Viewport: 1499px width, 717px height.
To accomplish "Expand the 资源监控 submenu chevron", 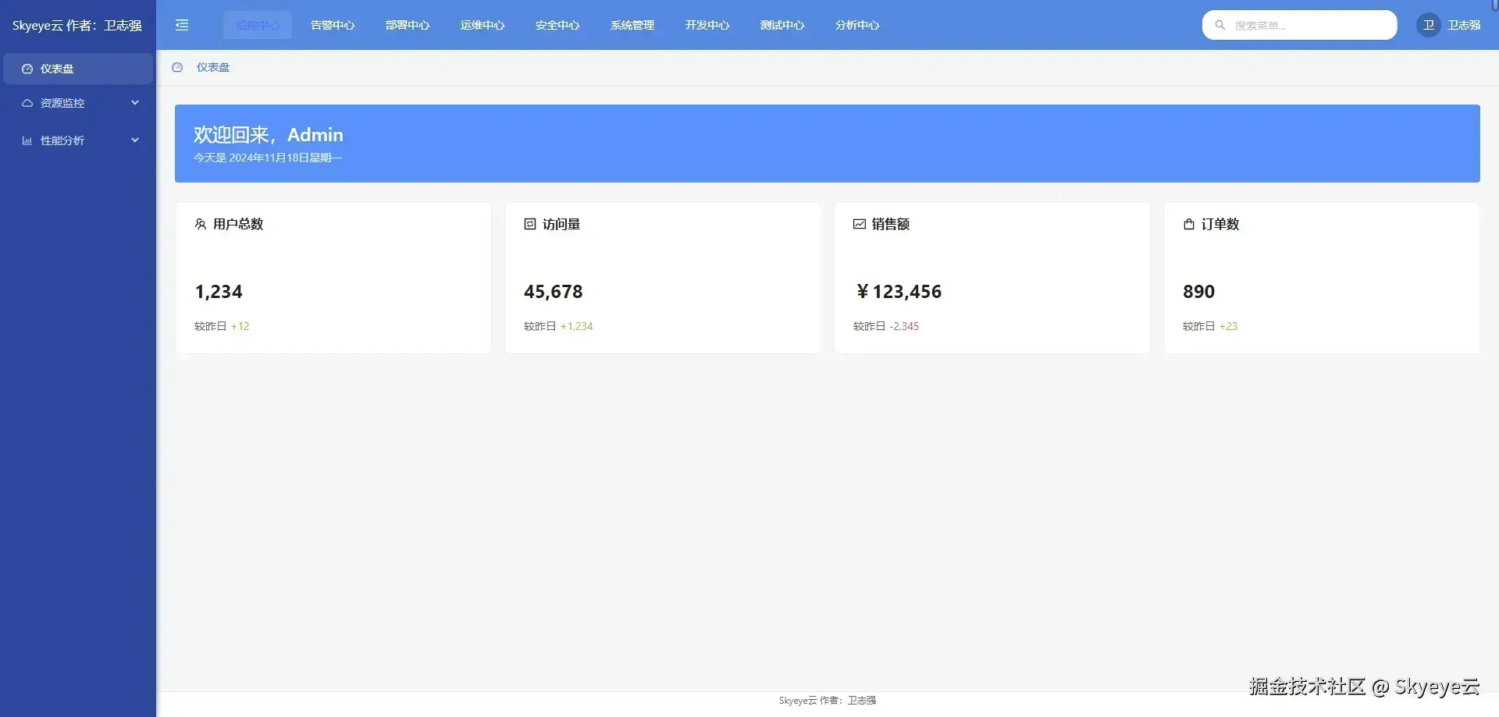I will point(135,103).
